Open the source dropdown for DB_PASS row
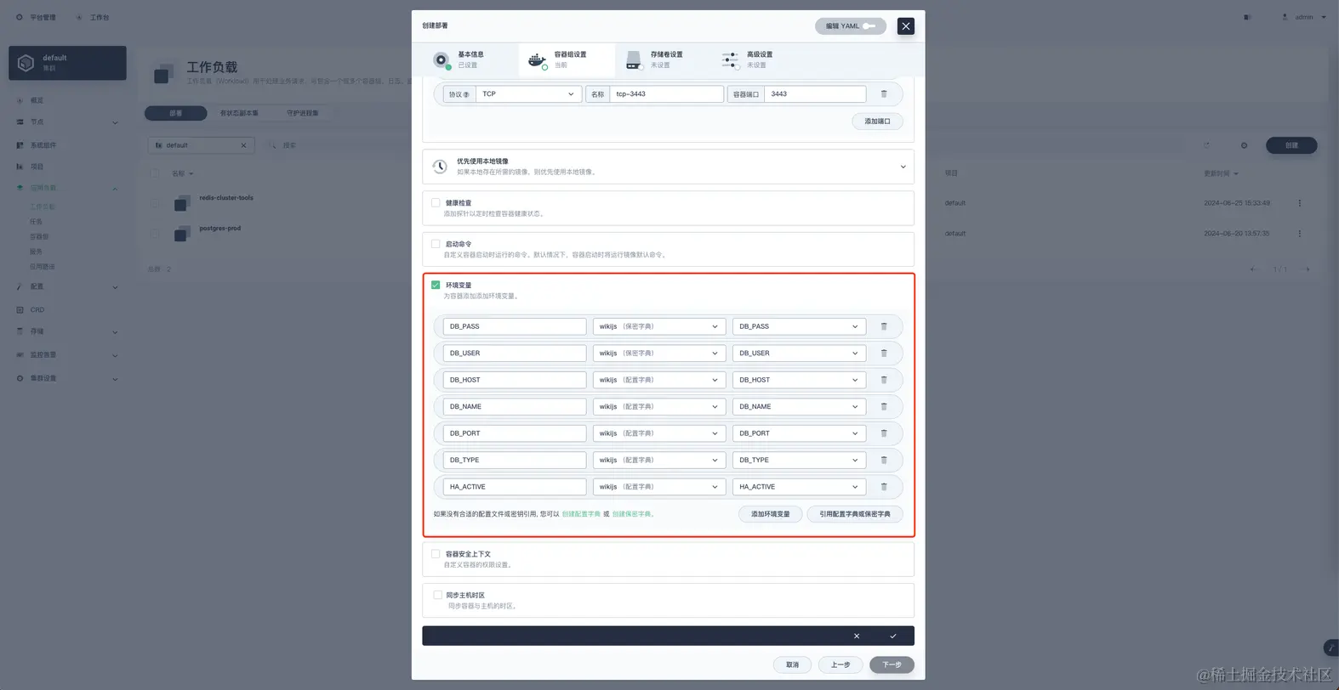The width and height of the screenshot is (1339, 690). tap(658, 326)
